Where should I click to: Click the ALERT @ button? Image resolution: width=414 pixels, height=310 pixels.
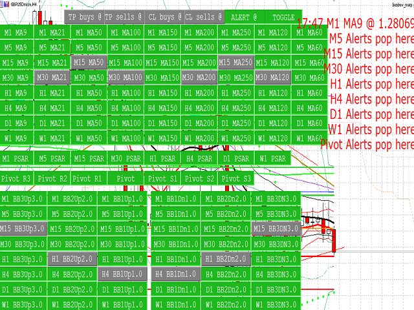click(x=245, y=17)
